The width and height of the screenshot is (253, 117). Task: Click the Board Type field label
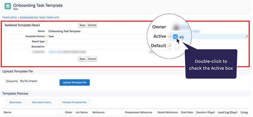coord(38,41)
